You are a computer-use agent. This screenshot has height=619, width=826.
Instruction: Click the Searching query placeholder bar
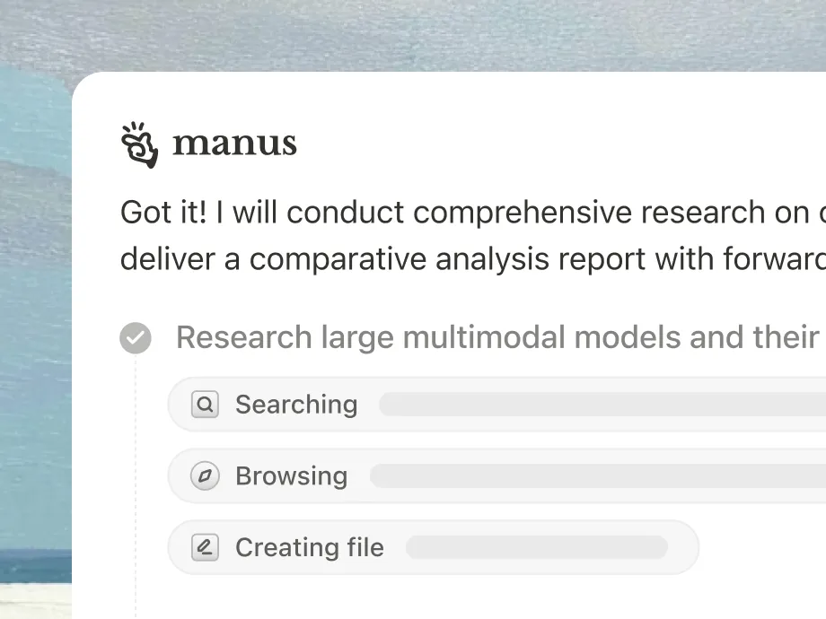[602, 405]
